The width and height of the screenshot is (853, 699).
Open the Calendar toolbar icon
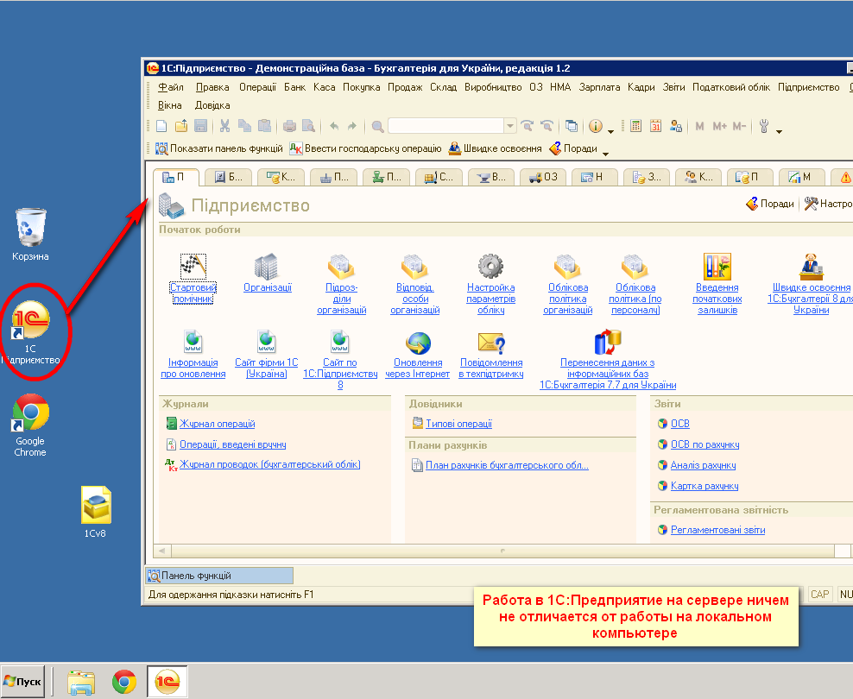pyautogui.click(x=655, y=126)
